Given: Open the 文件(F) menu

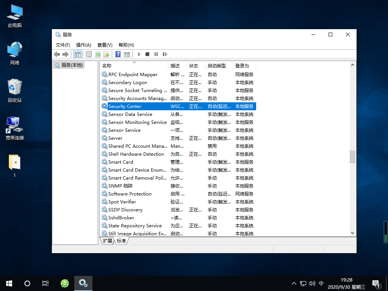Looking at the screenshot, I should (63, 45).
